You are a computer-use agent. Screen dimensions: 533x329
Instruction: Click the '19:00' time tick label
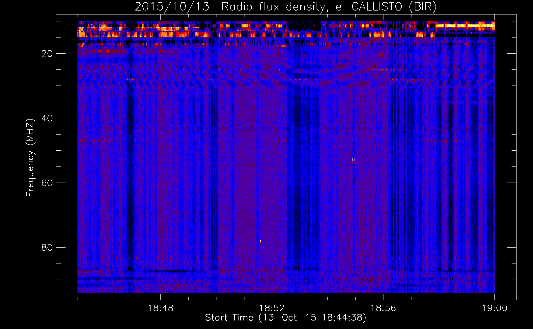(495, 308)
